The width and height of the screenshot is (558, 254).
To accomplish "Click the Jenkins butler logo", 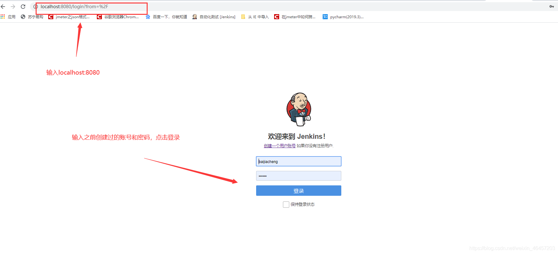I will click(299, 109).
